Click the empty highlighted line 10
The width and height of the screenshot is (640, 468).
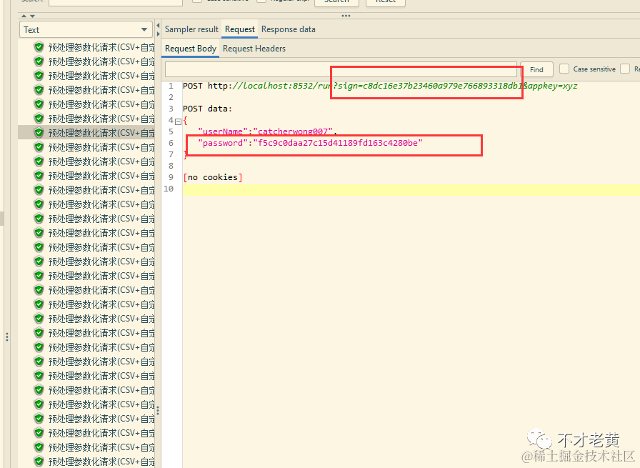click(x=411, y=190)
